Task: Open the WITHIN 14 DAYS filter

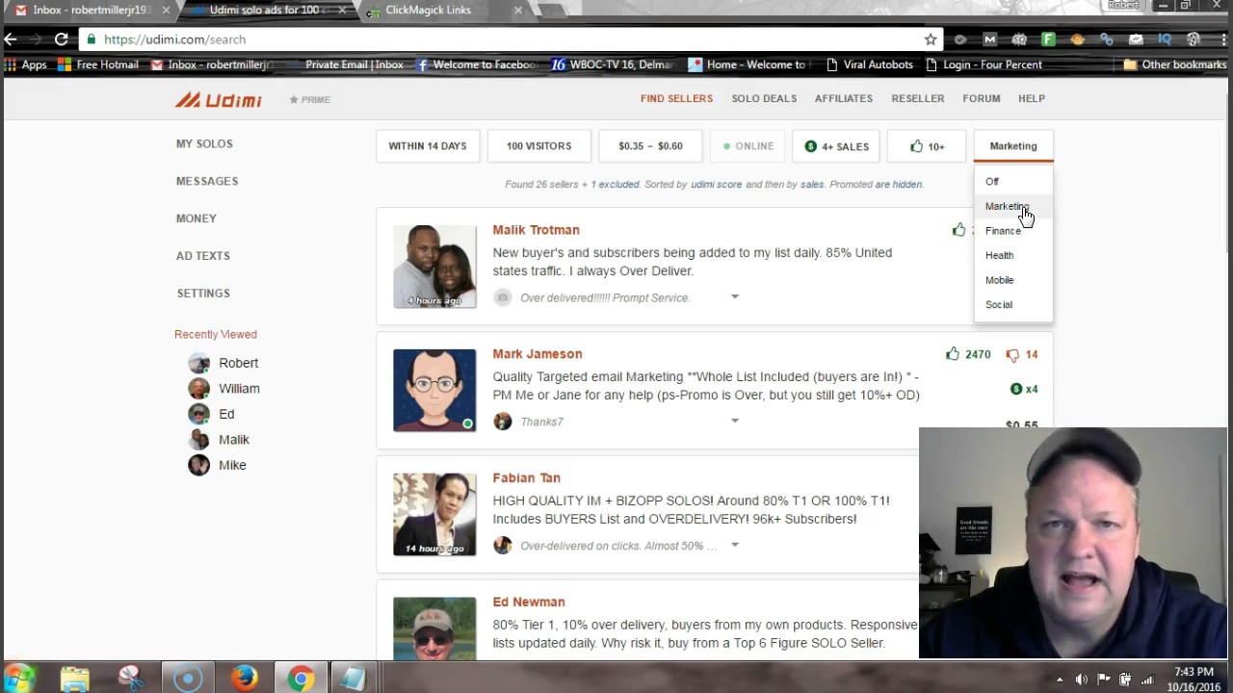Action: pos(428,146)
